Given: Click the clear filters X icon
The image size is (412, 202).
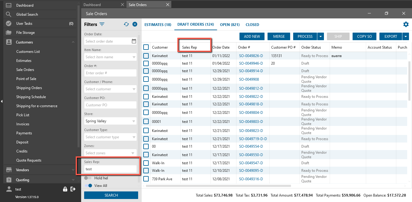Looking at the screenshot, I should pos(135,24).
